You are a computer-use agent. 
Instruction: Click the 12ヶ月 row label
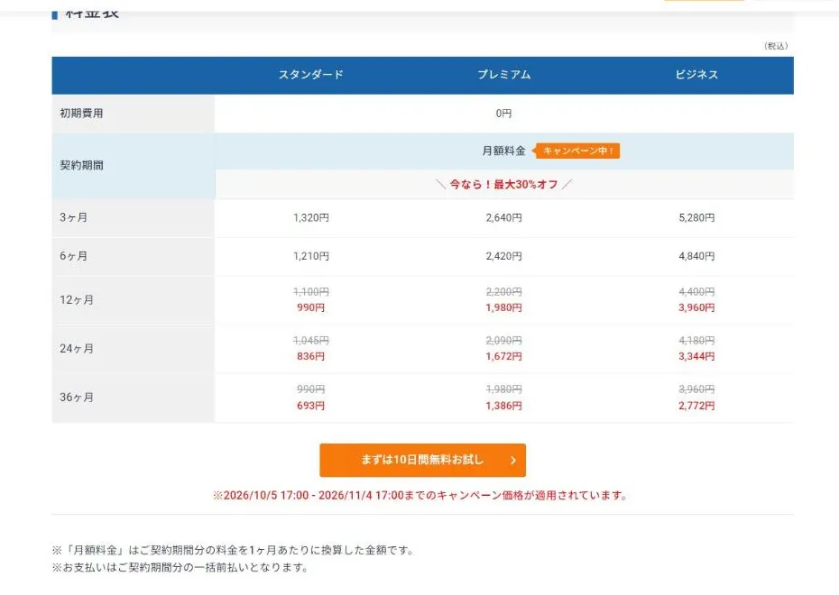pos(77,300)
